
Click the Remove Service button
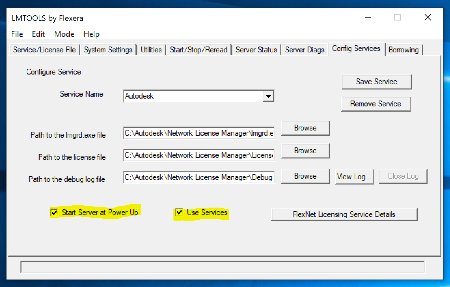point(375,104)
